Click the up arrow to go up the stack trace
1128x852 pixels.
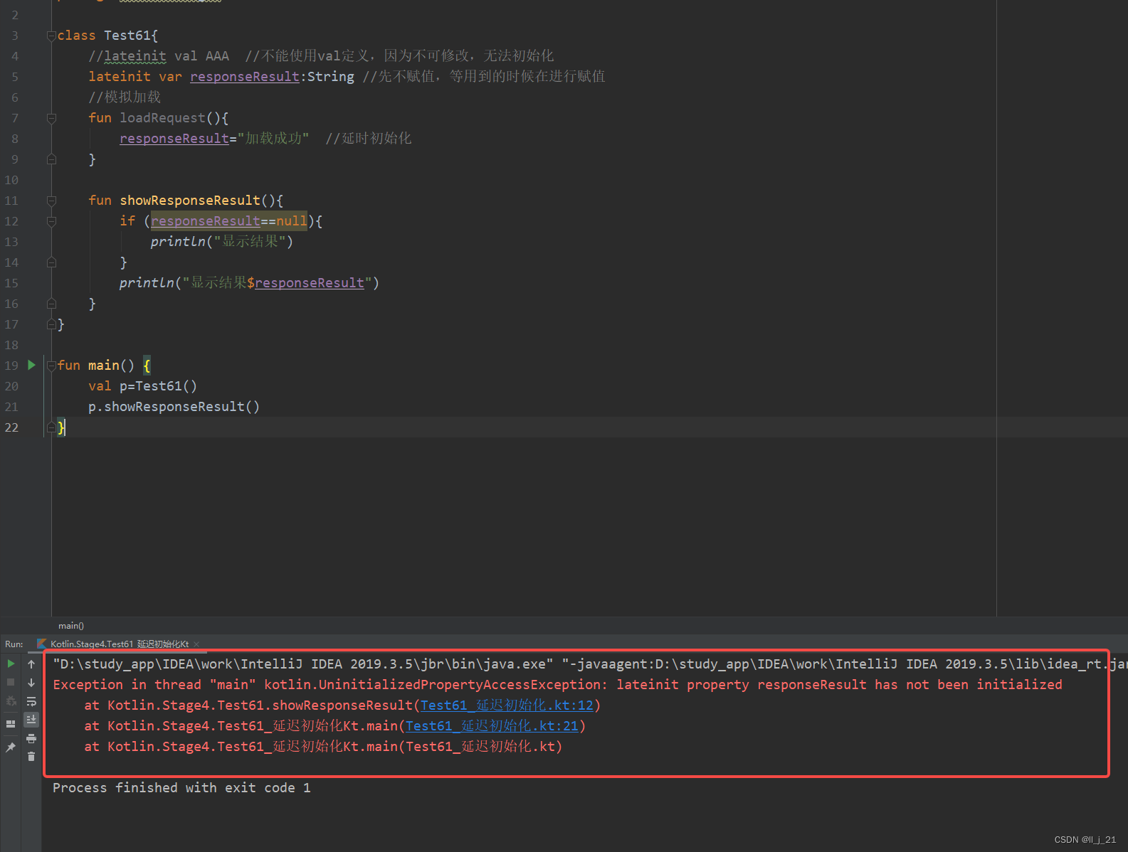pos(31,664)
